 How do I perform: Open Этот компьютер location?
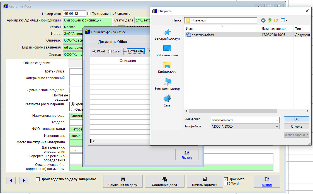coord(167,84)
